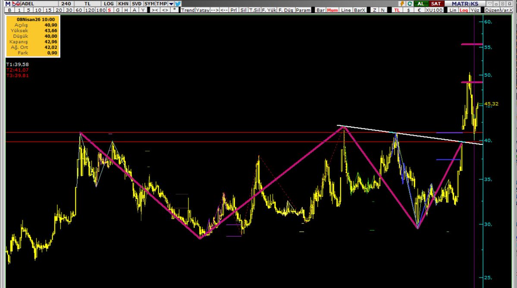Set period to 5 minutes
This screenshot has height=288, width=517.
tap(28, 10)
